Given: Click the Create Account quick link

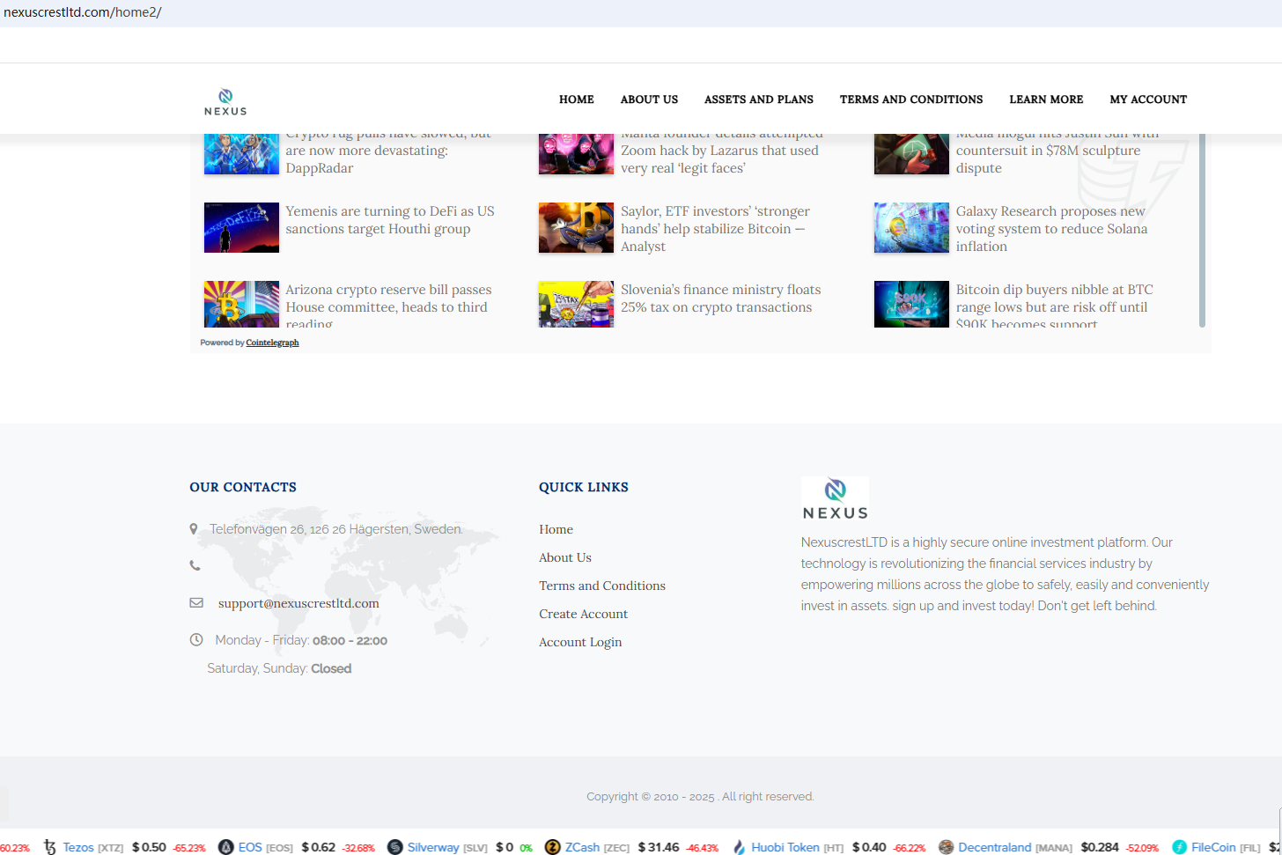Looking at the screenshot, I should (x=583, y=614).
